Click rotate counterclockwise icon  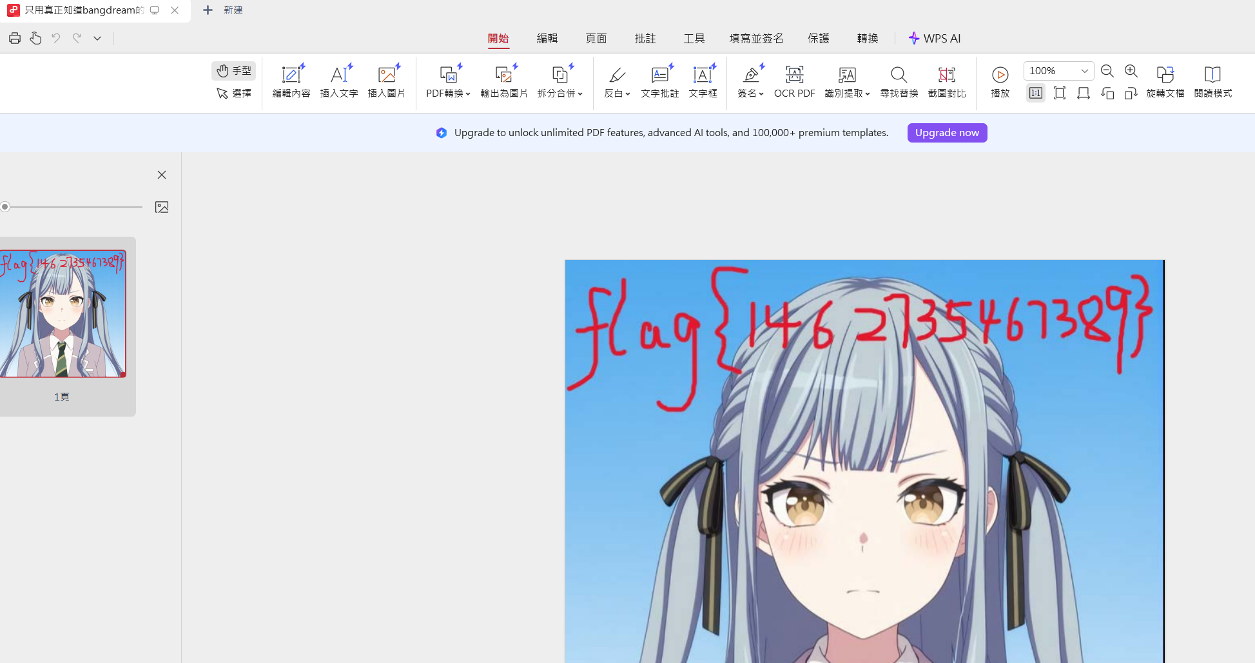(1107, 94)
